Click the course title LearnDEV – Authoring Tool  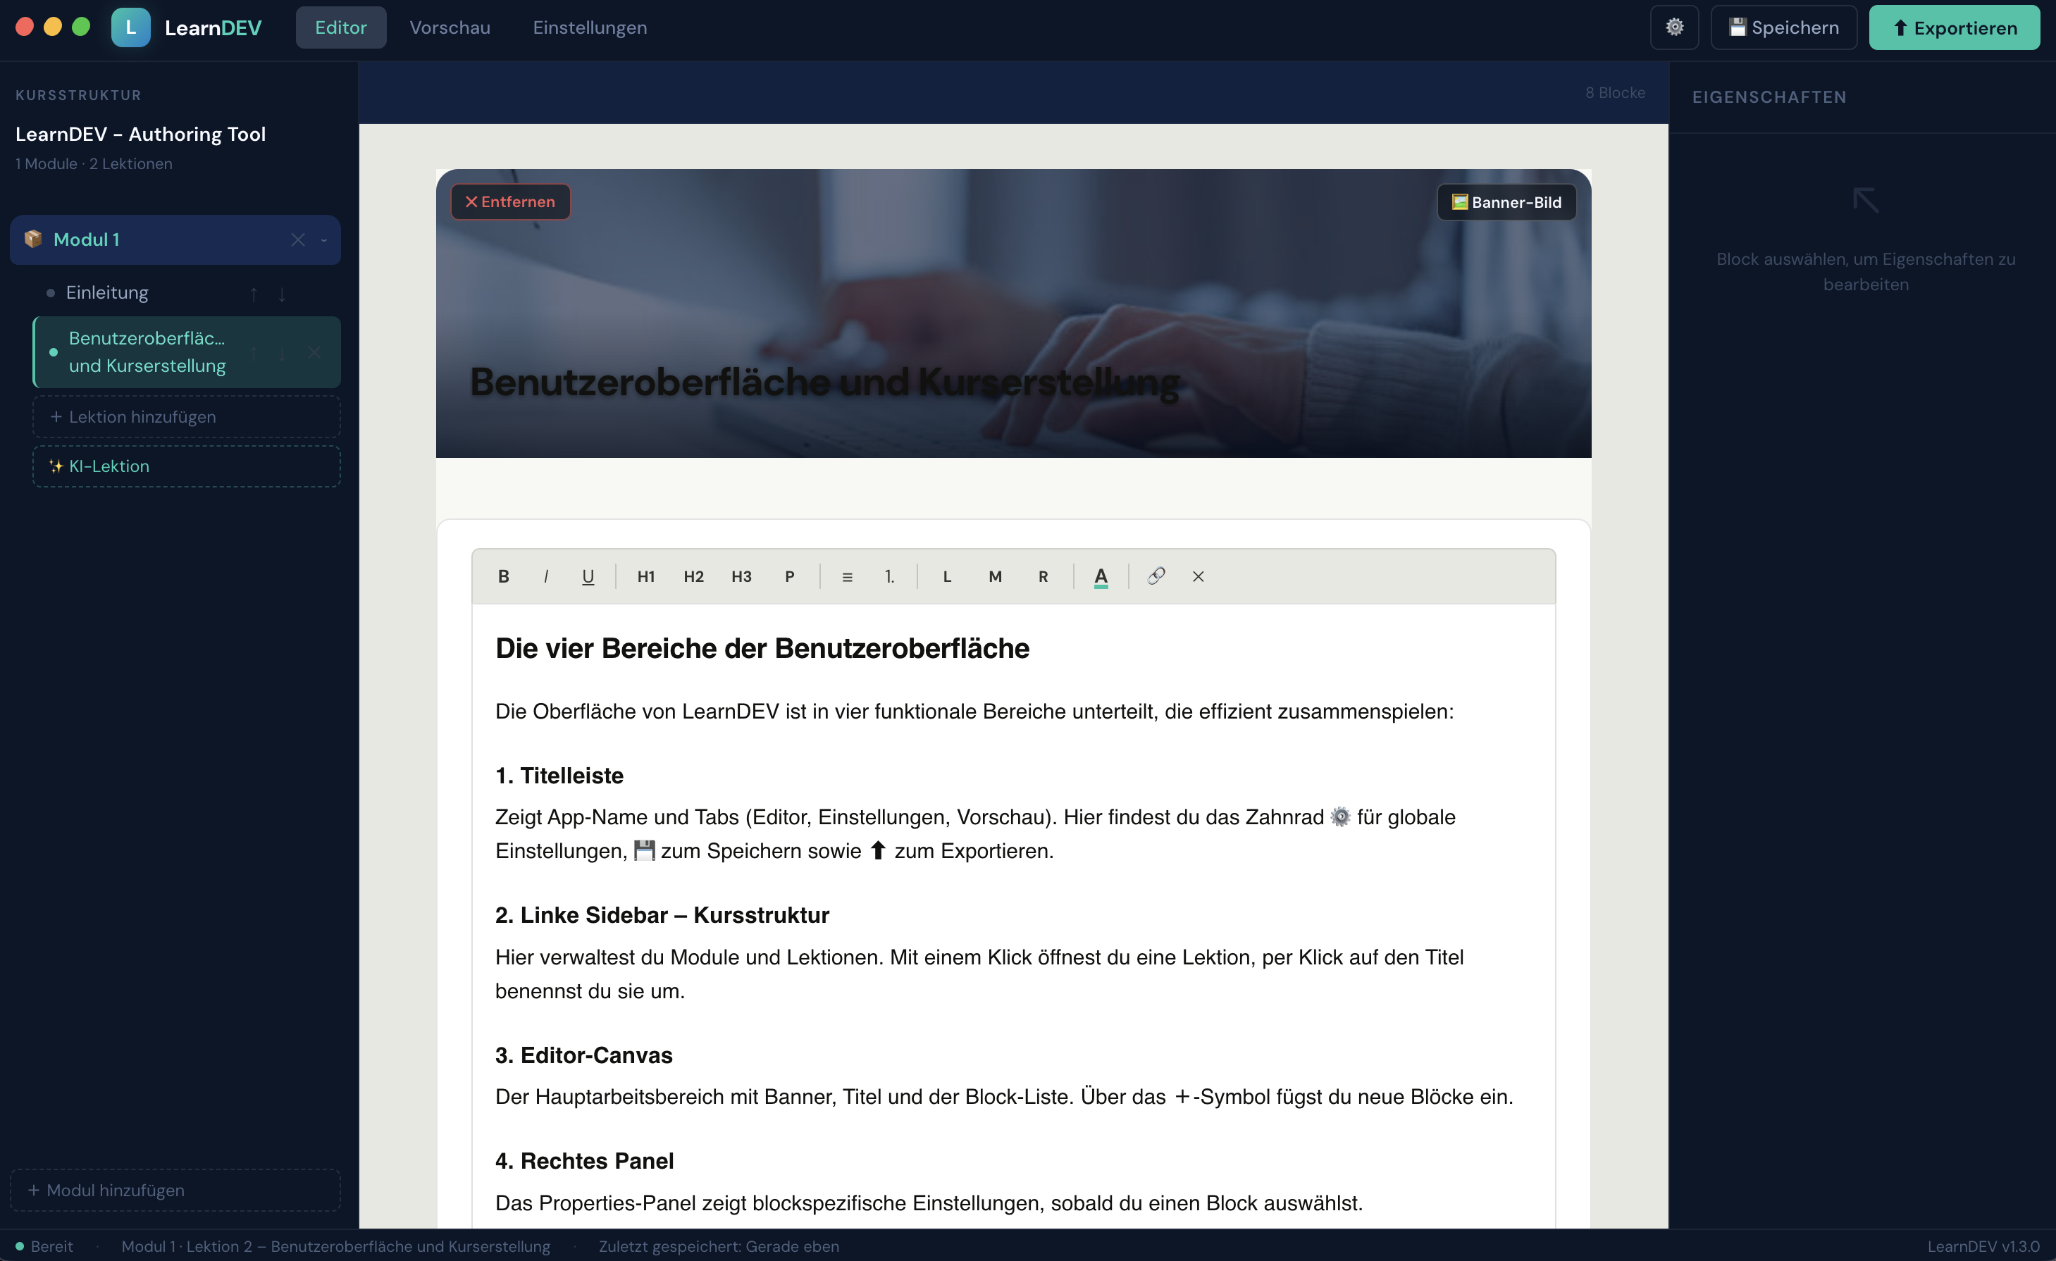(x=140, y=135)
